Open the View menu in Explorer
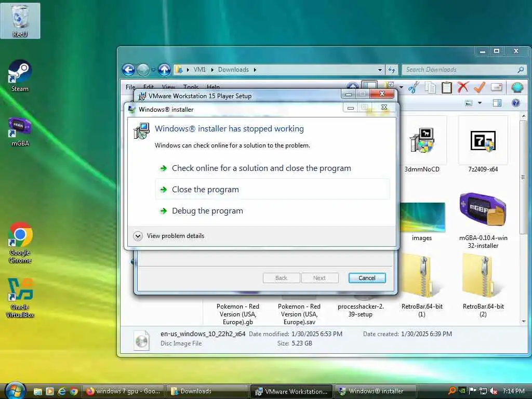532x399 pixels. [168, 87]
